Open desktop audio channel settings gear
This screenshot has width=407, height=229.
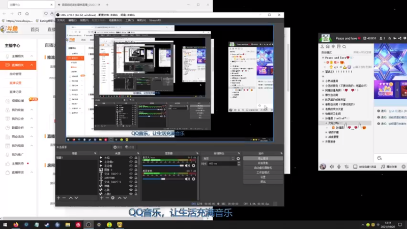[193, 179]
